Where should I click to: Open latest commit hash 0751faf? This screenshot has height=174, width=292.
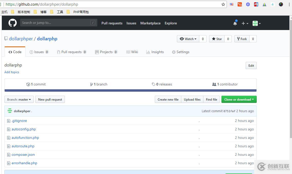click(x=229, y=111)
